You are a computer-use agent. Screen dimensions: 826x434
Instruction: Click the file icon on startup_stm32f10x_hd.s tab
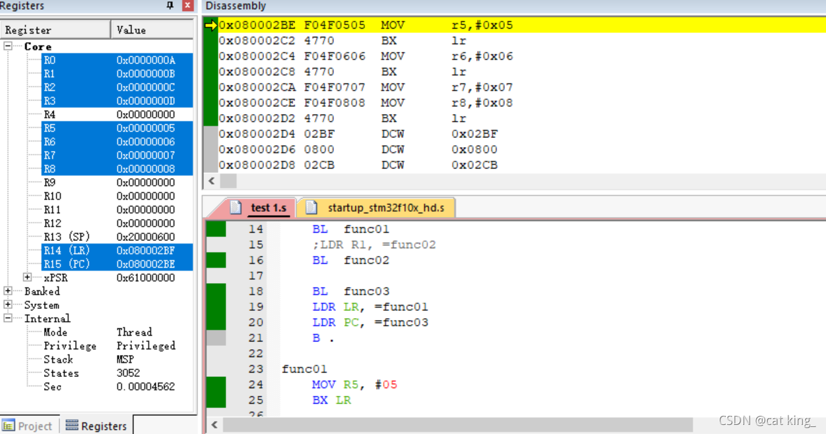311,207
